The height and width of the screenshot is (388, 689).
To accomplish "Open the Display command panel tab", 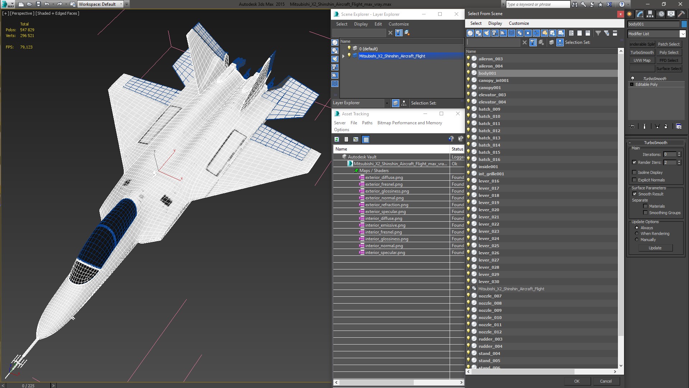I will point(671,14).
